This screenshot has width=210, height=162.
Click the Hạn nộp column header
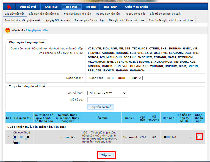click(168, 118)
